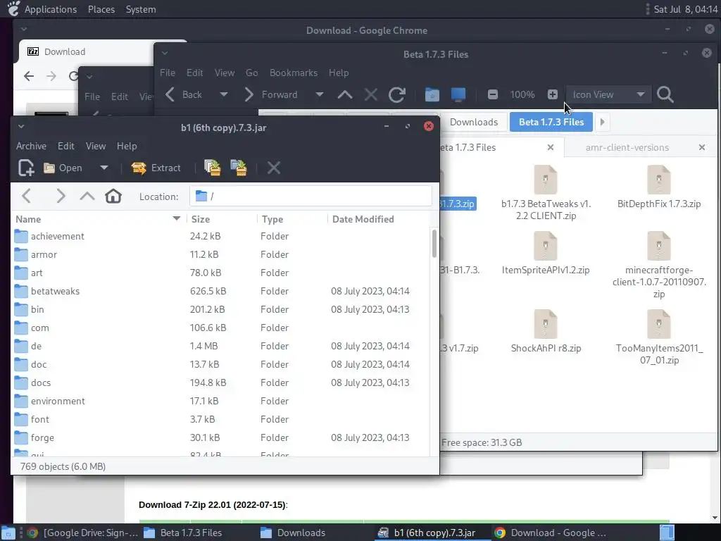Open an archive with the Open button
Viewport: 721px width, 541px height.
63,168
